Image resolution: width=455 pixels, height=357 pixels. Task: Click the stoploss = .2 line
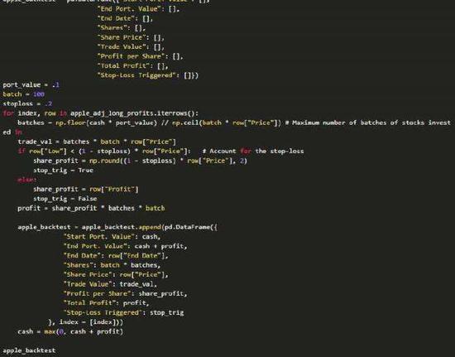click(27, 104)
